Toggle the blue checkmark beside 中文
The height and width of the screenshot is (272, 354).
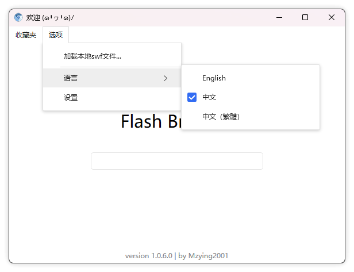[x=193, y=97]
